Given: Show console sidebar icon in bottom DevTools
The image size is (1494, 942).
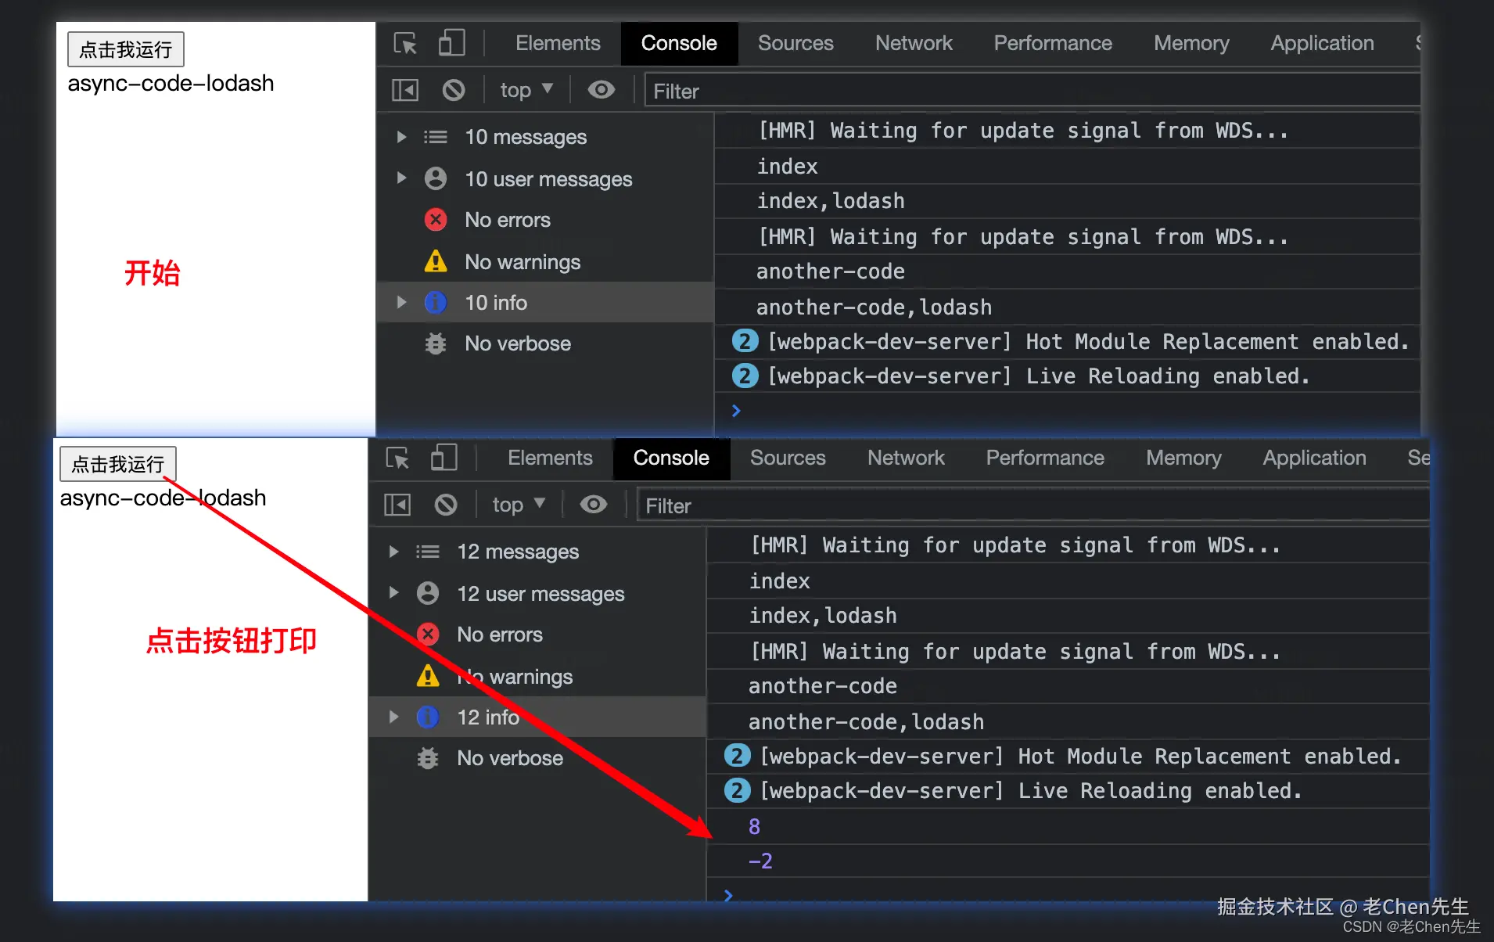Looking at the screenshot, I should pos(397,505).
